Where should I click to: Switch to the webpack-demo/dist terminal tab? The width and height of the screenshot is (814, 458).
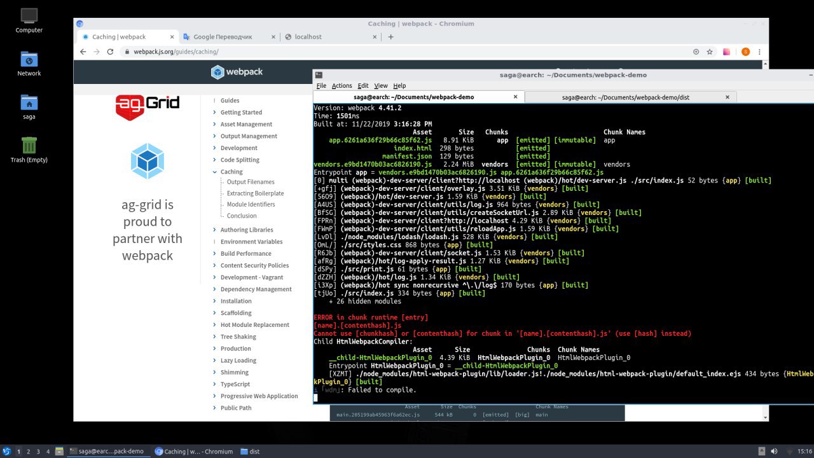(626, 97)
